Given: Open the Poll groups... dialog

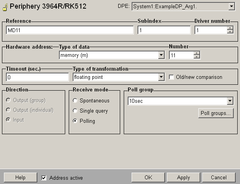Looking at the screenshot, I should (x=215, y=113).
